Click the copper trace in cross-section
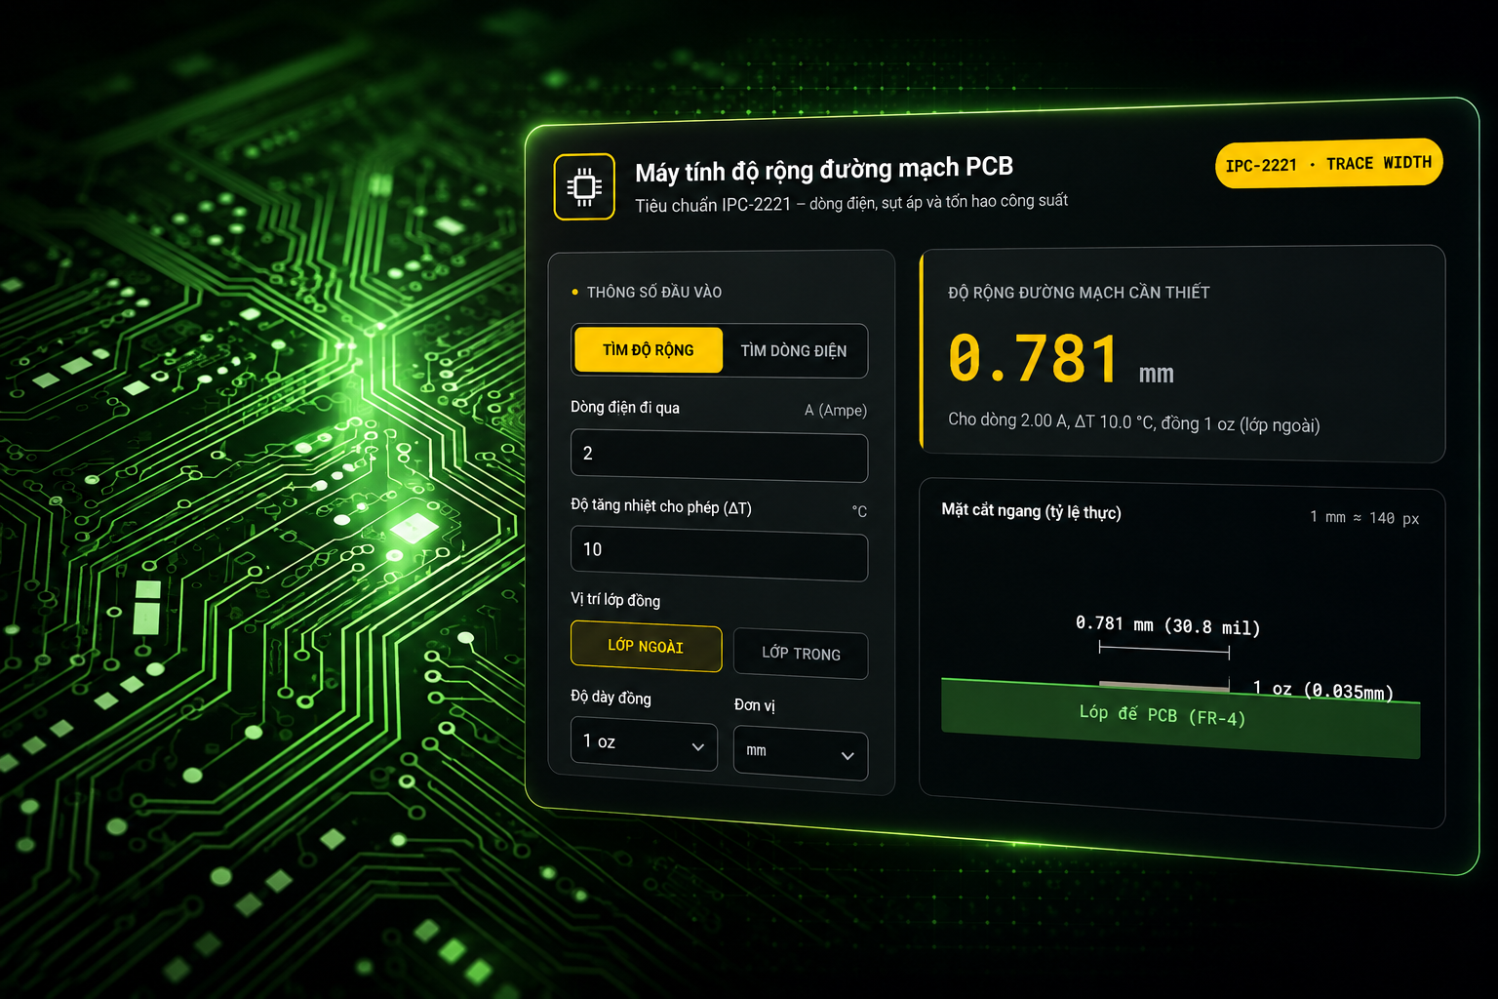The image size is (1498, 999). click(x=1163, y=686)
